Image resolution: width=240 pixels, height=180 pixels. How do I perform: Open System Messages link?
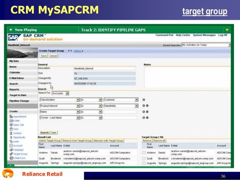(x=204, y=35)
